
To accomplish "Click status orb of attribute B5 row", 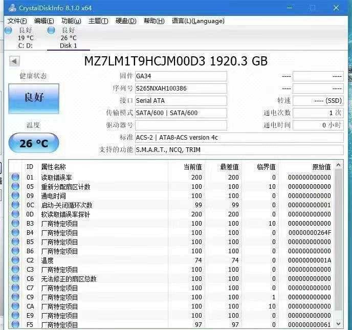I will point(15,241).
